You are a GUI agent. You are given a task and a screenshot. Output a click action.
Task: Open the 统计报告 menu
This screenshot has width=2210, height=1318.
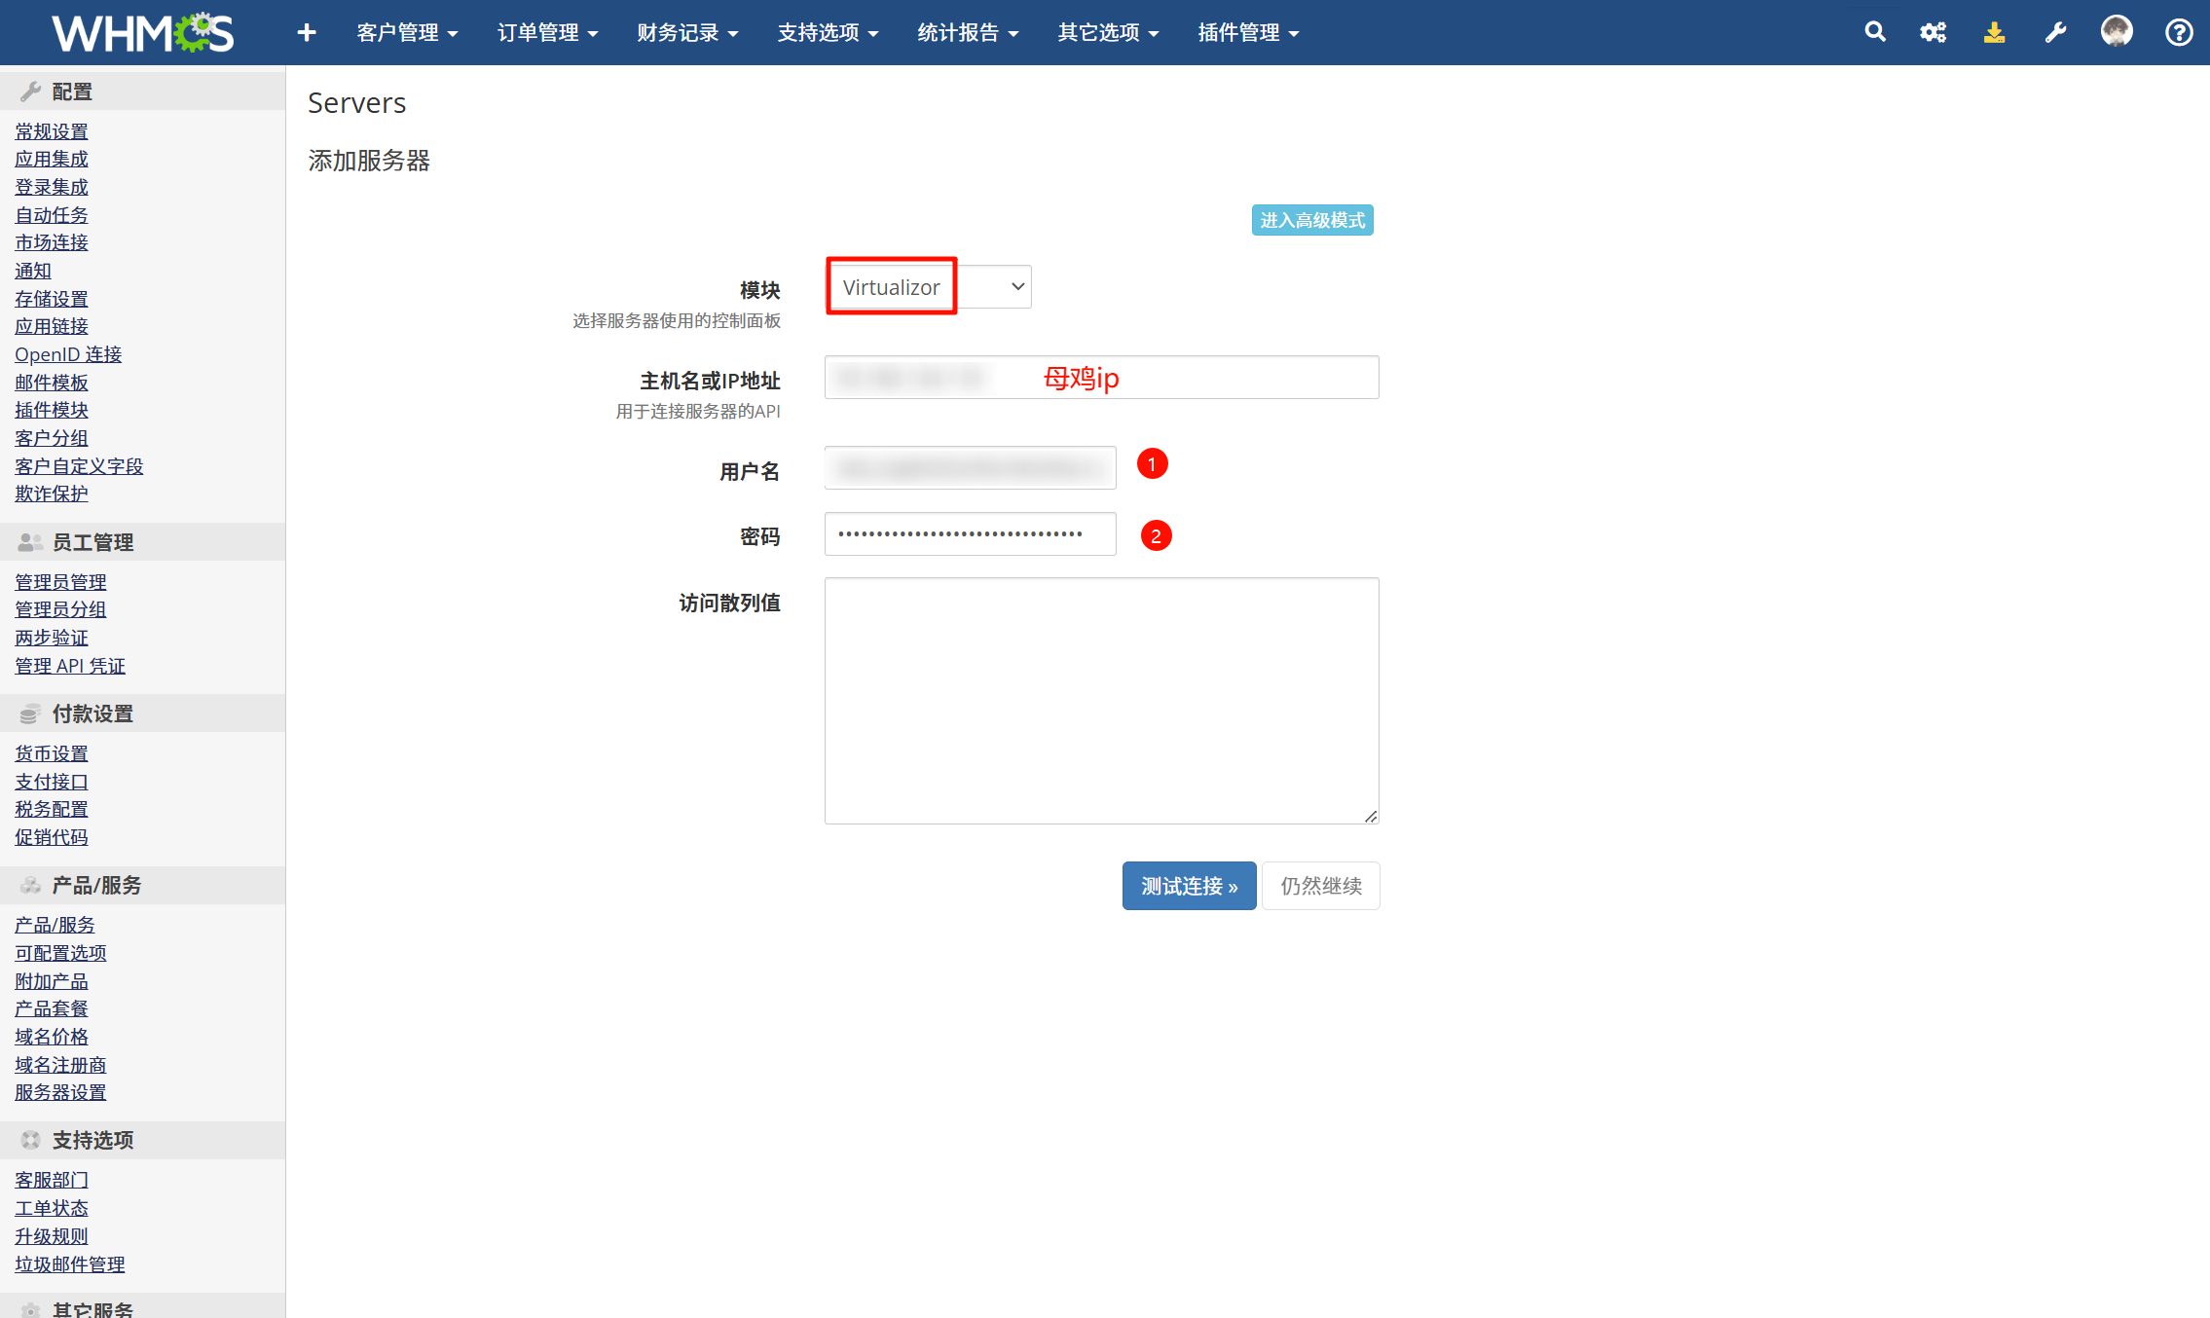point(968,32)
